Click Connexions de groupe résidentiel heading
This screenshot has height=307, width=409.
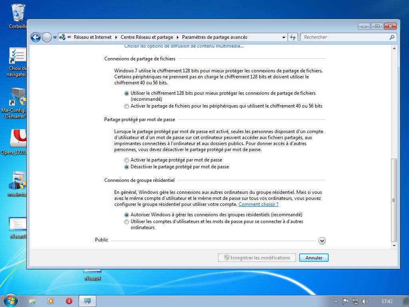[x=139, y=180]
